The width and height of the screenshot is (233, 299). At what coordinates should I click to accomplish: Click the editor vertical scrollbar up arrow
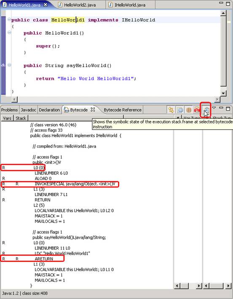tap(223, 13)
